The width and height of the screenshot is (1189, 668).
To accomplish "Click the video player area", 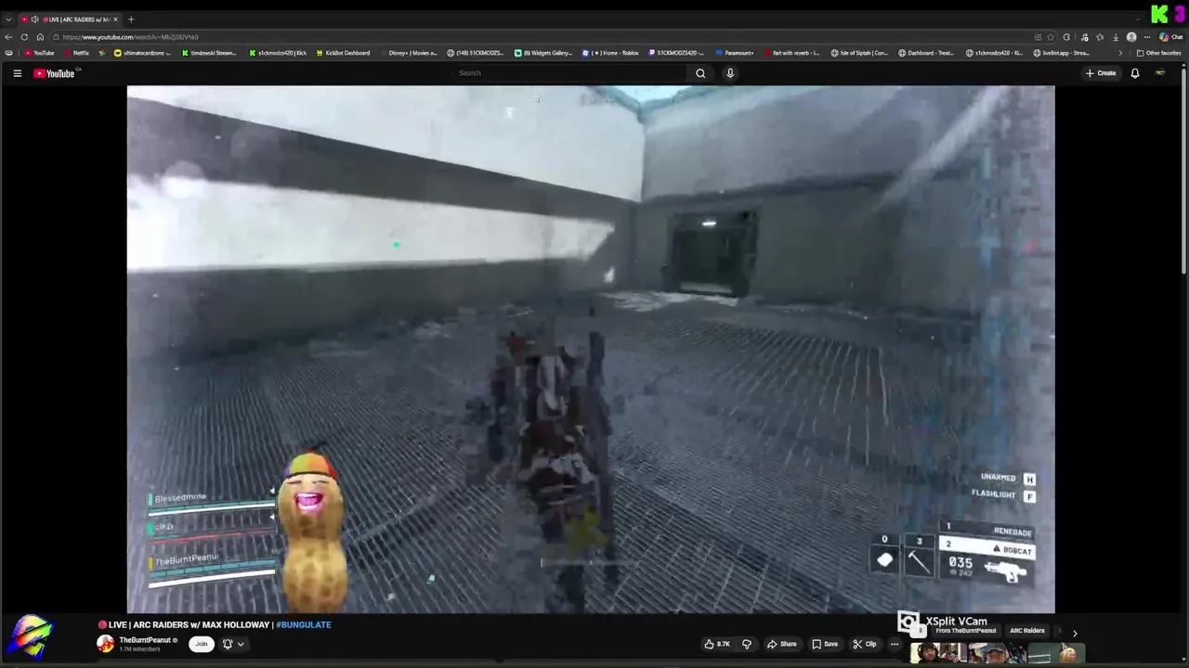I will click(x=591, y=350).
